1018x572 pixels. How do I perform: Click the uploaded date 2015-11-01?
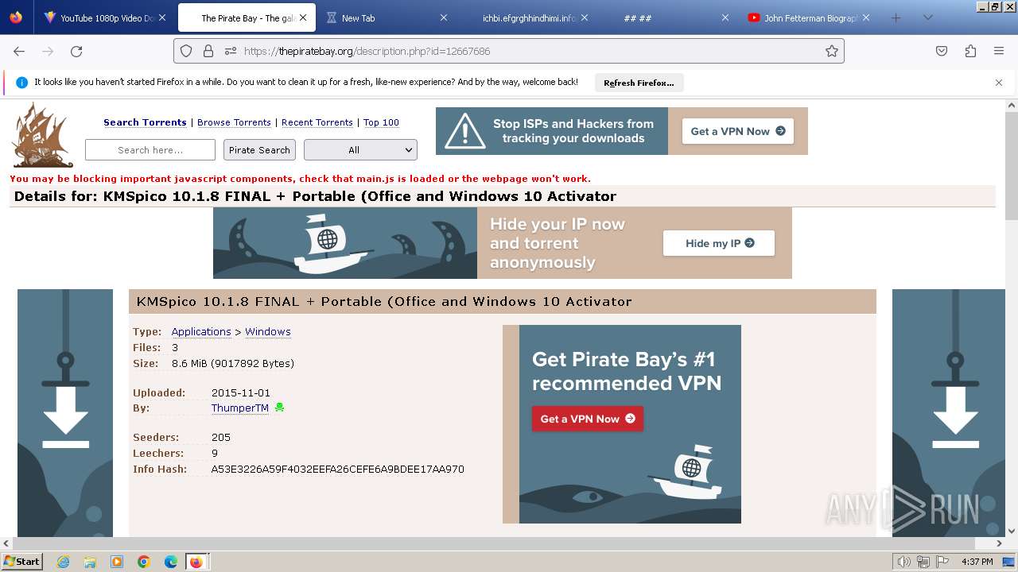pyautogui.click(x=241, y=392)
